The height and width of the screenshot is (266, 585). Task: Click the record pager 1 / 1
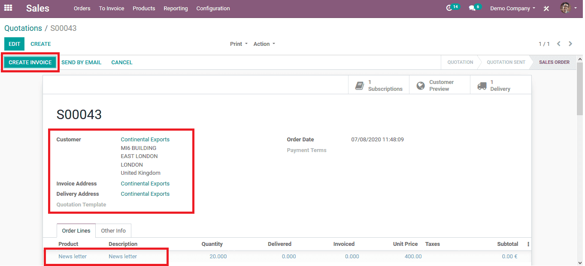(544, 44)
